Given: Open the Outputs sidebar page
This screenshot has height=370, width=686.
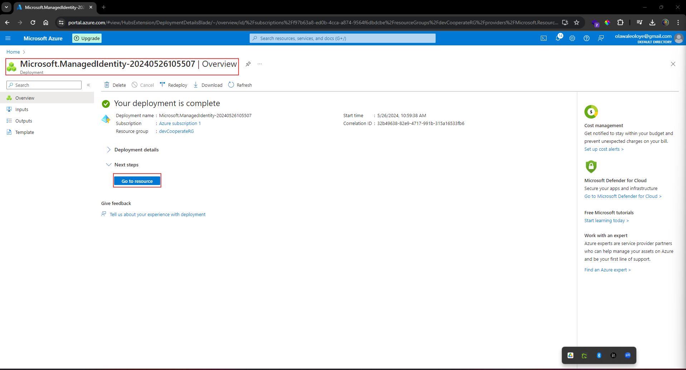Looking at the screenshot, I should [23, 121].
